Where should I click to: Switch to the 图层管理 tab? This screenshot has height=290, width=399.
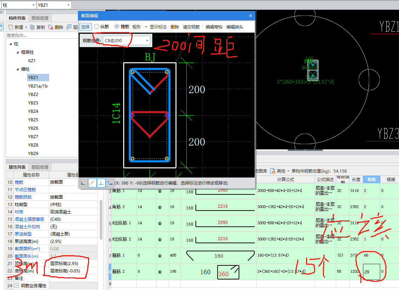[x=40, y=167]
